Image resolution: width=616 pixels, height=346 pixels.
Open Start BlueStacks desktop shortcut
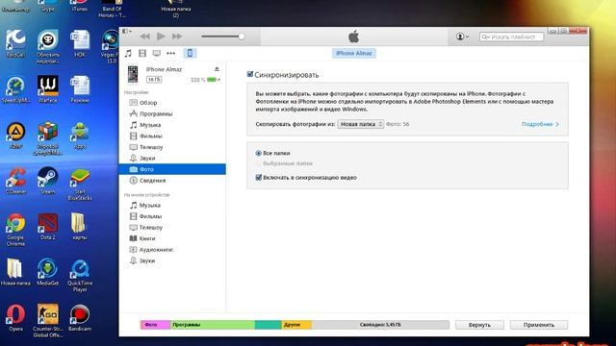(80, 185)
